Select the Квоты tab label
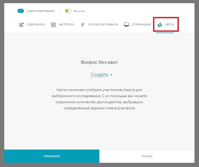The width and height of the screenshot is (199, 167). pyautogui.click(x=170, y=25)
